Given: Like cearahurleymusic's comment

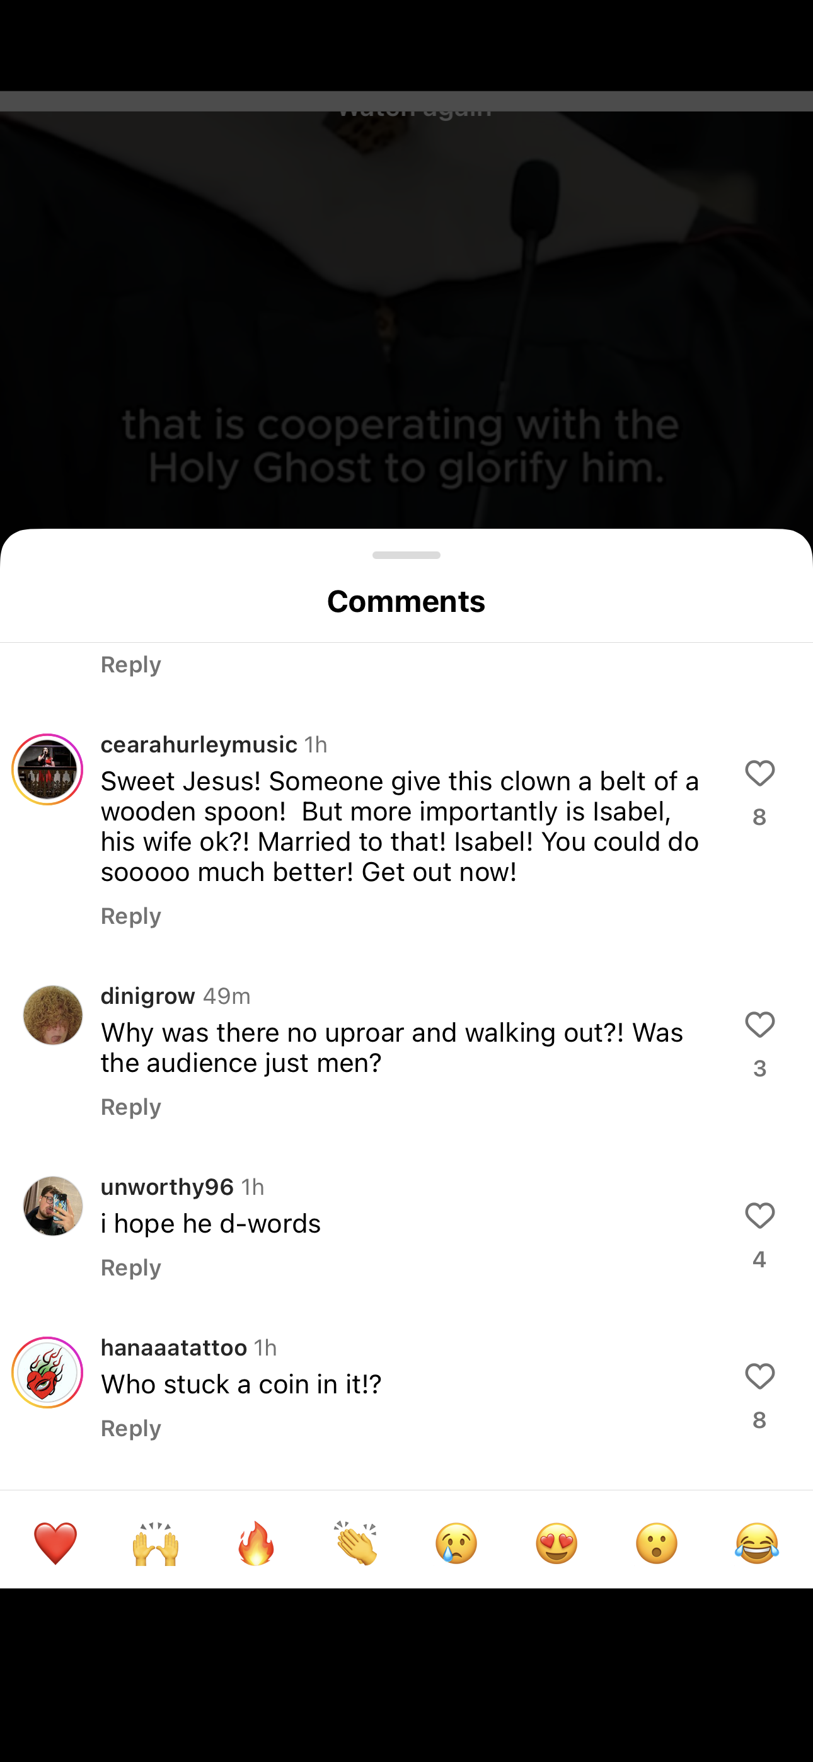Looking at the screenshot, I should (x=759, y=774).
